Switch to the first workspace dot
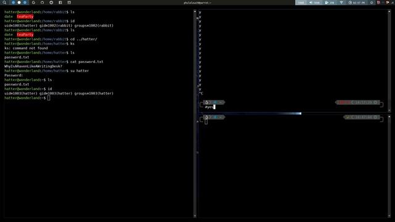 point(14,2)
